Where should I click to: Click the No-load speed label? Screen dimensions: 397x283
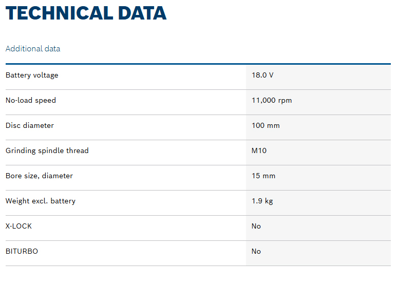click(31, 101)
